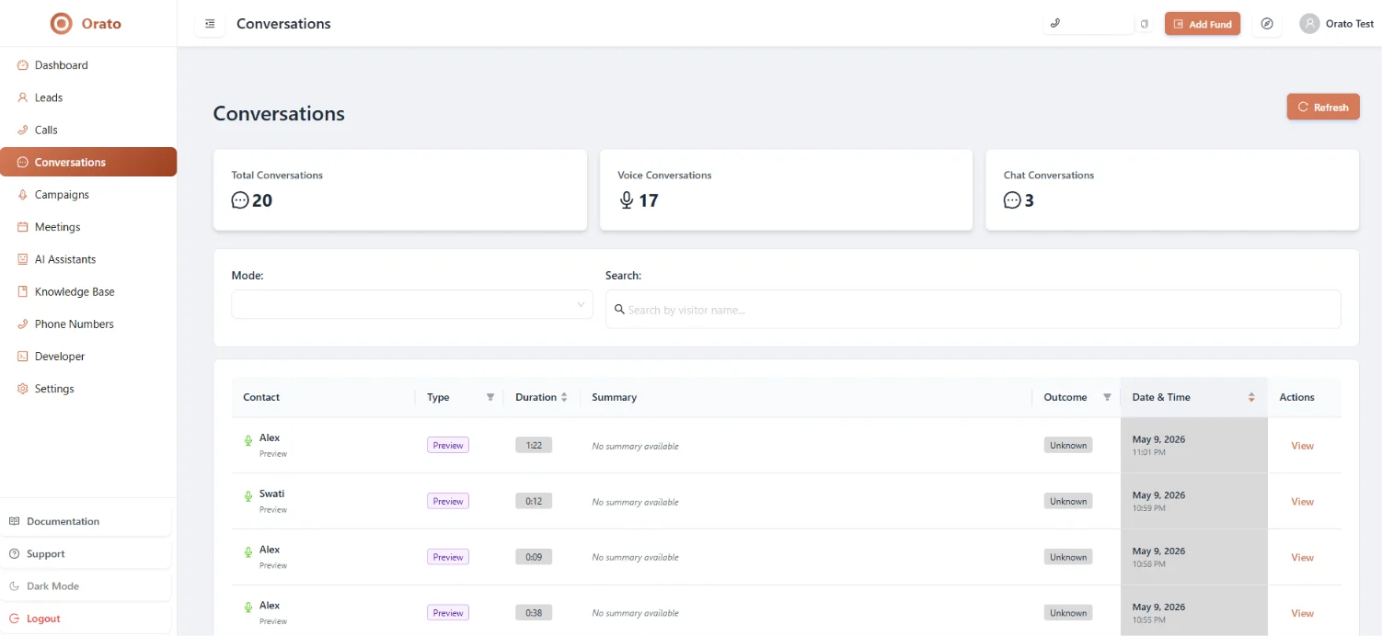Click the Orato Test username

point(1350,24)
